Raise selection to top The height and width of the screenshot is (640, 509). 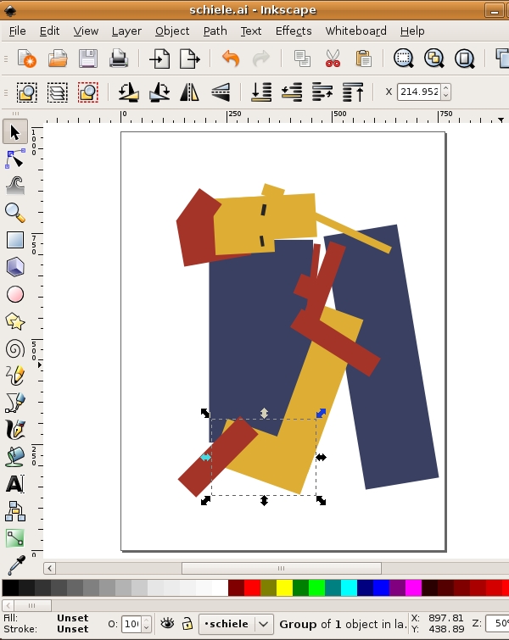click(353, 92)
